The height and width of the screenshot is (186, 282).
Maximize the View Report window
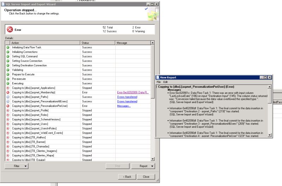coord(265,77)
